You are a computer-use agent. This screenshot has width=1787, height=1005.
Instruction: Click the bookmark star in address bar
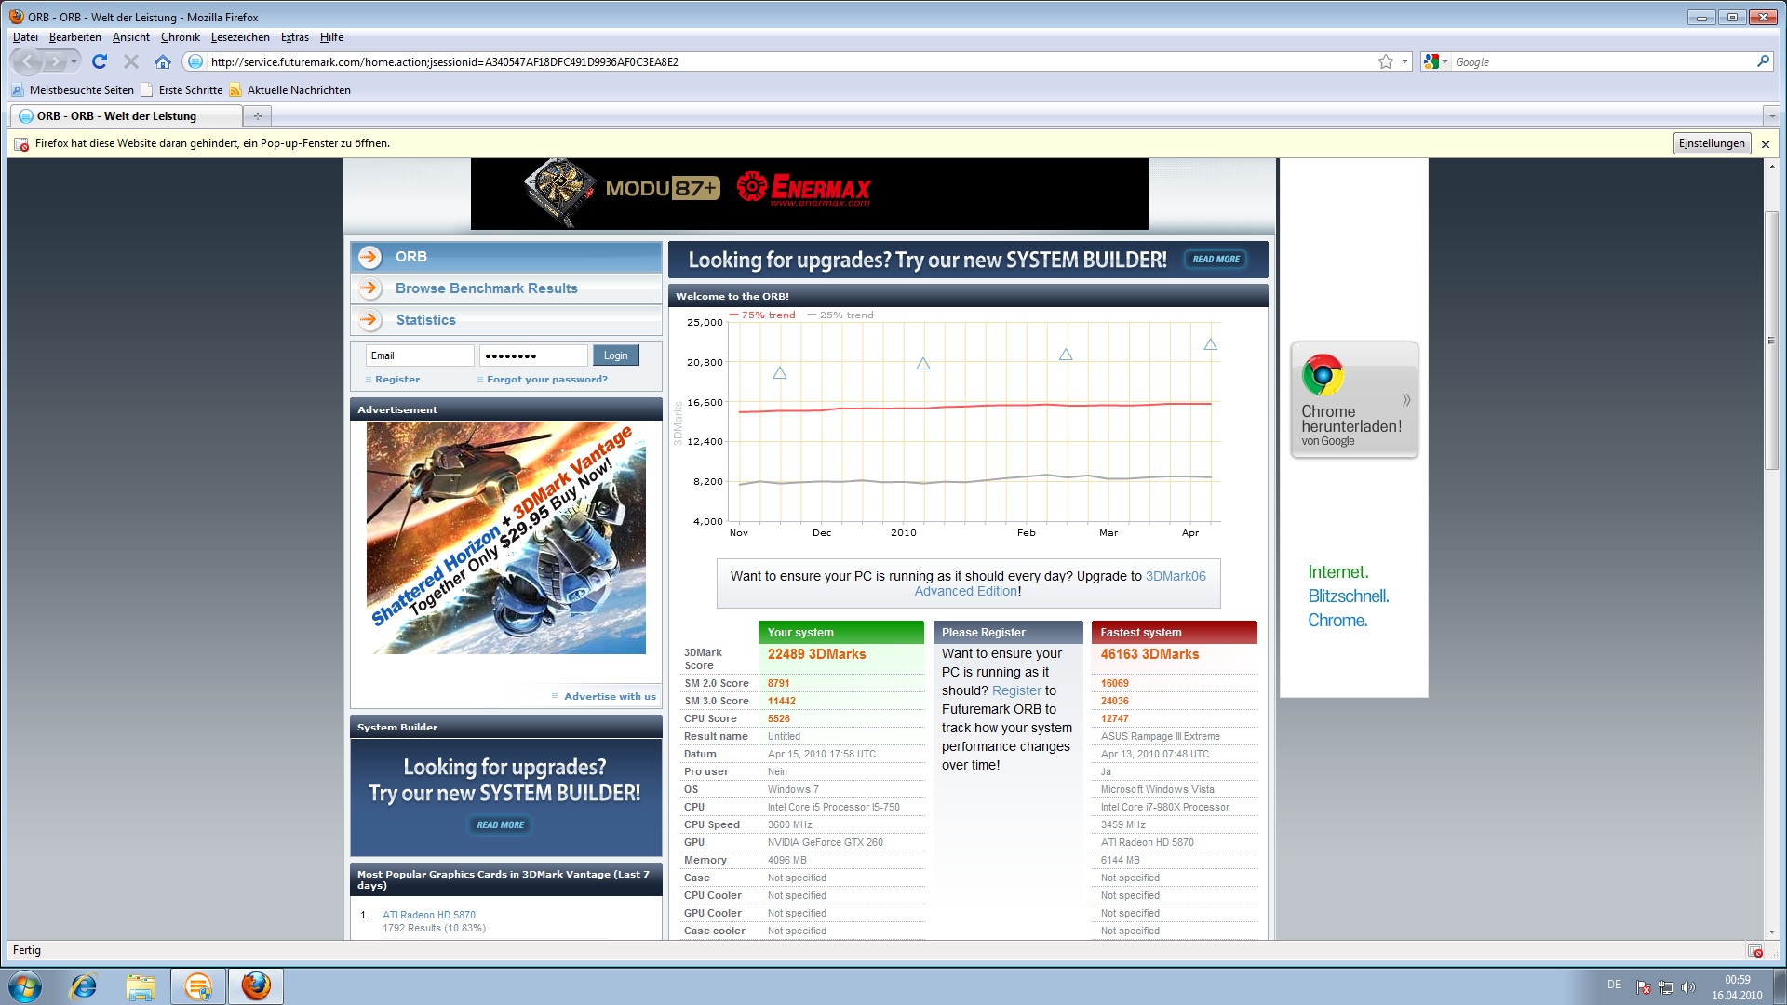click(x=1386, y=61)
